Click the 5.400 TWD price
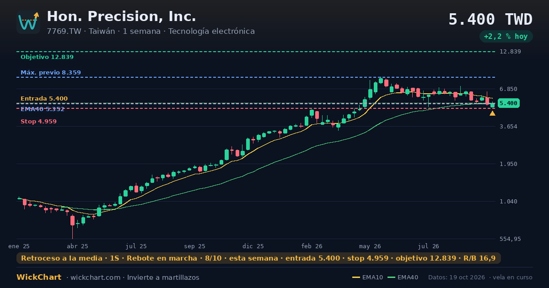 point(490,20)
